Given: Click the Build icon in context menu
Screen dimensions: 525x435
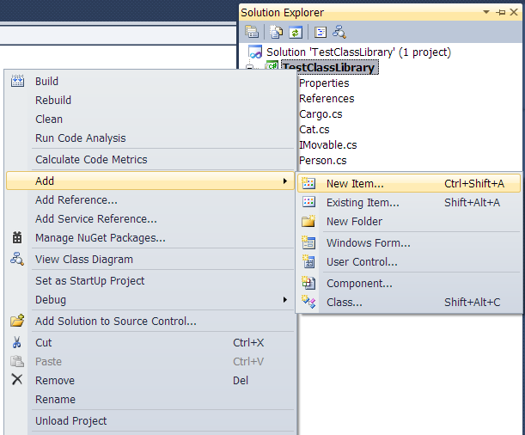Looking at the screenshot, I should pos(17,81).
